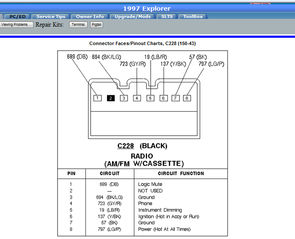Click the Instrument Dimming function cell

[x=160, y=210]
